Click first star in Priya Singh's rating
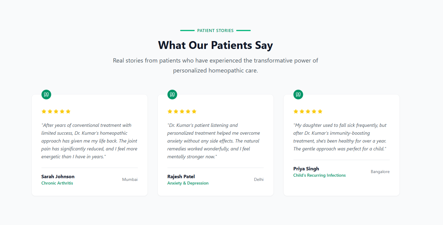 click(x=296, y=111)
